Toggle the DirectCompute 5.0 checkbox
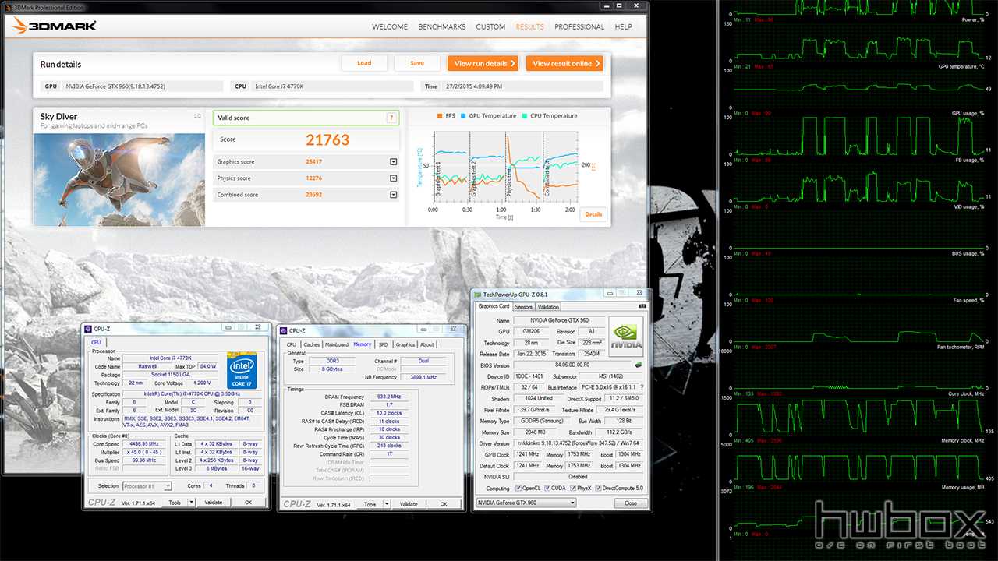This screenshot has height=561, width=998. (598, 489)
